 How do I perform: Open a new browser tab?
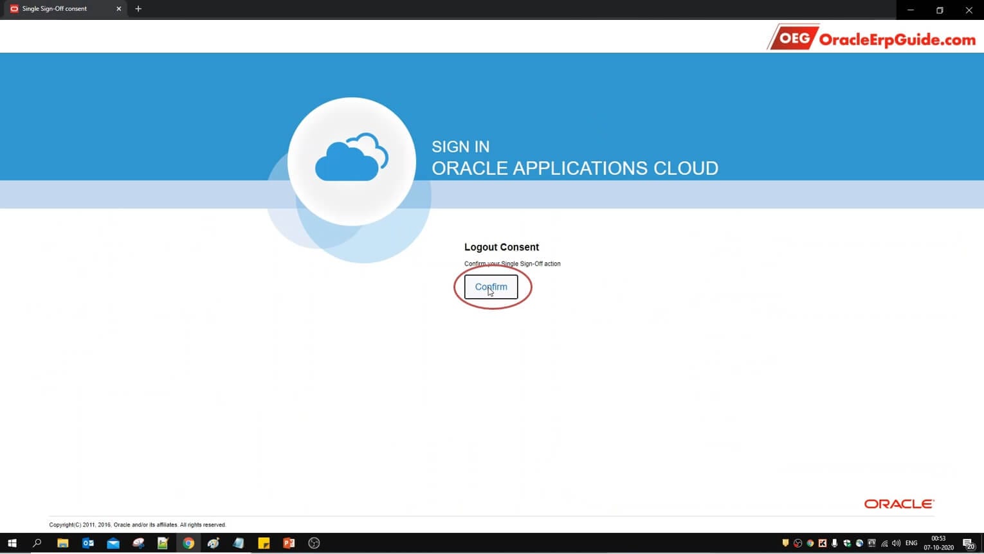pos(138,9)
